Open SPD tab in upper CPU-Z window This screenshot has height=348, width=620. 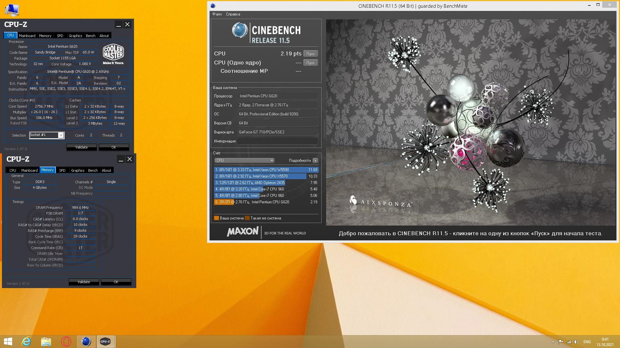60,36
